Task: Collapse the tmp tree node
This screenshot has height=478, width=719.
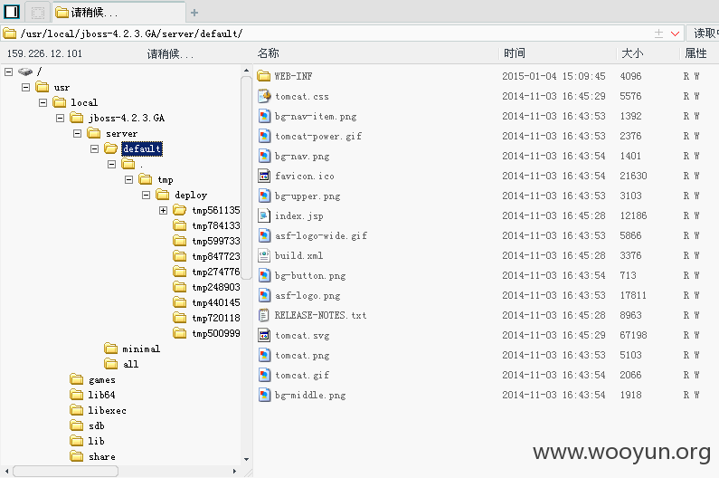Action: click(128, 179)
